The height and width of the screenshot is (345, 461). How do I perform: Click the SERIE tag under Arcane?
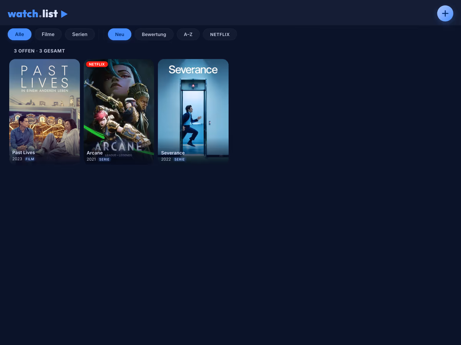104,159
